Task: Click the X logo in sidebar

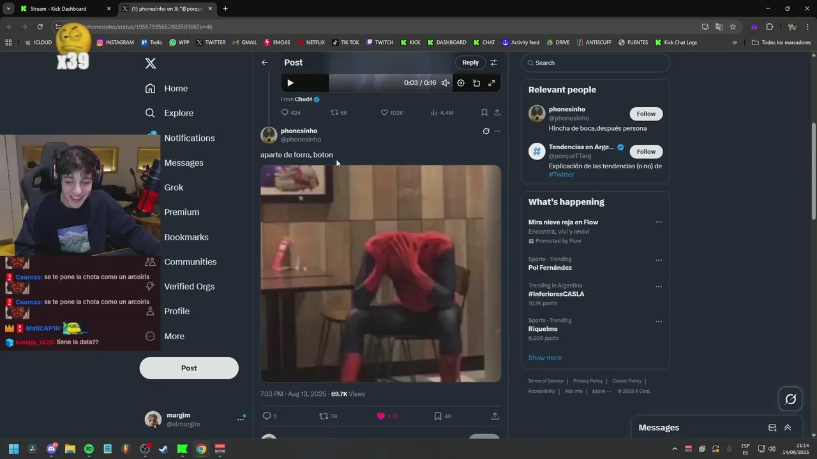Action: [x=151, y=63]
